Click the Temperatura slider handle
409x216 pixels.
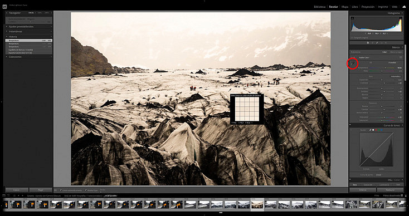386,68
